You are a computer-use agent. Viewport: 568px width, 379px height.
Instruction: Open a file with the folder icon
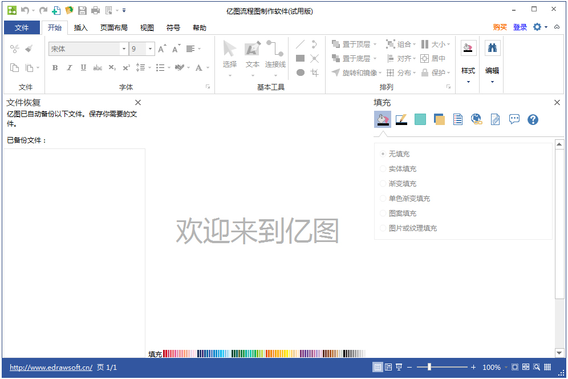[69, 10]
